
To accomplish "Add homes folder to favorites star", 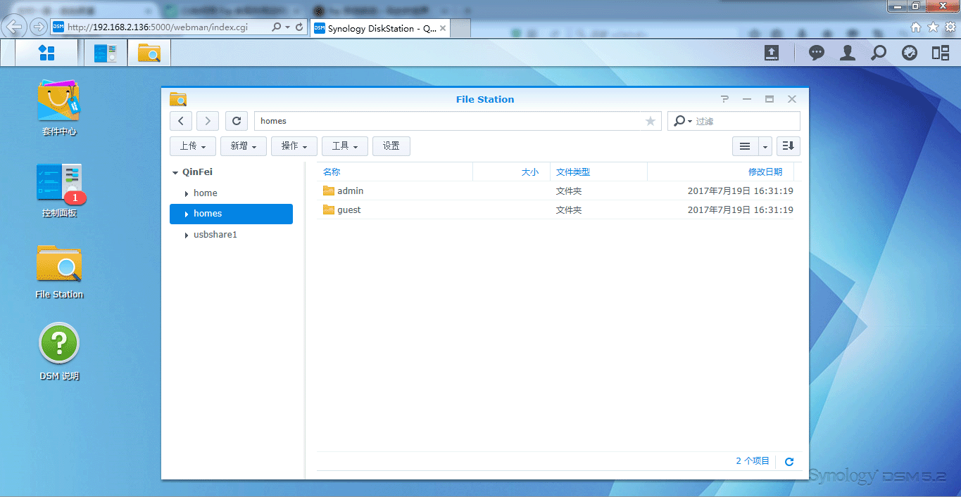I will pyautogui.click(x=651, y=121).
